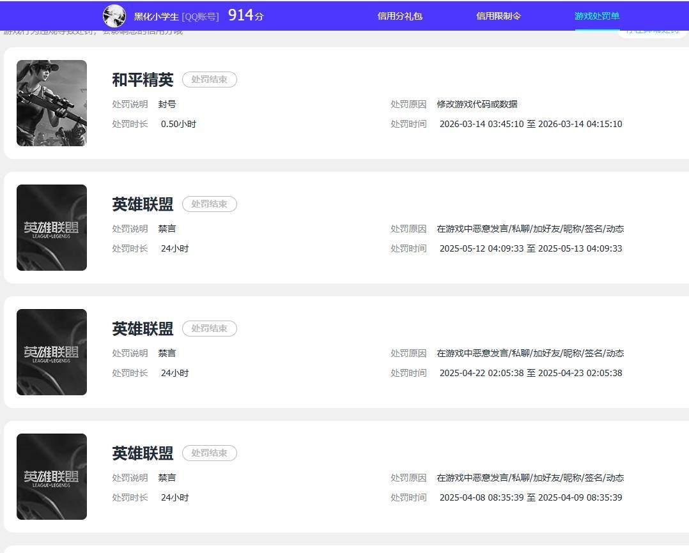Click the reason 修改游戏代码或数据

pos(477,105)
